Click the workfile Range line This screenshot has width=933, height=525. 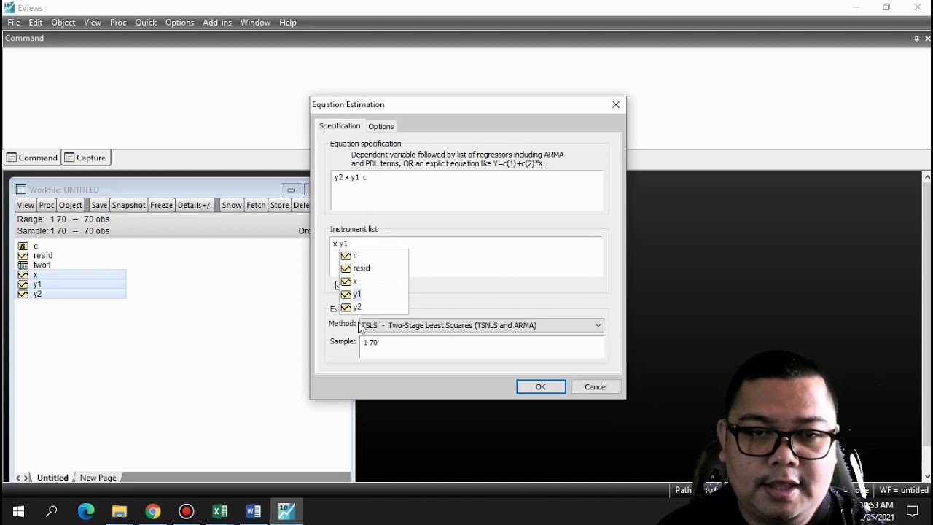pyautogui.click(x=63, y=219)
